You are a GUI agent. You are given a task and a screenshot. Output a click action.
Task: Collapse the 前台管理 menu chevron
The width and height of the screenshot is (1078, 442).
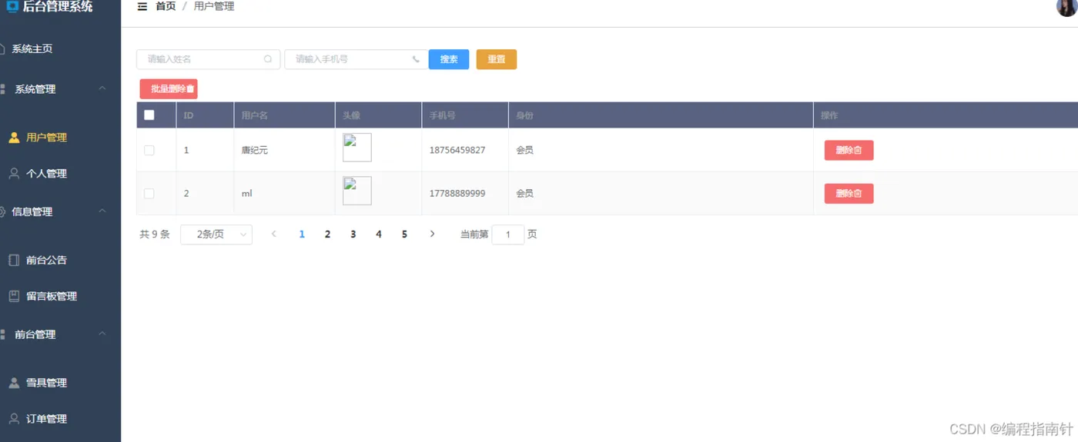pos(102,334)
